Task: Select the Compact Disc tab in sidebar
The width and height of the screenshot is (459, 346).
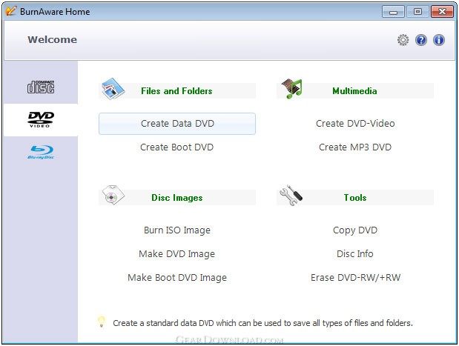Action: pos(41,87)
